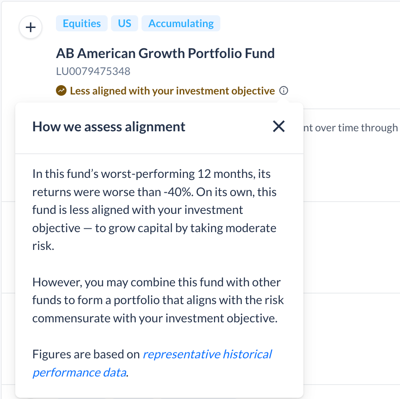Viewport: 400px width, 399px height.
Task: Click the ISIN code LU0079475348
Action: point(93,72)
